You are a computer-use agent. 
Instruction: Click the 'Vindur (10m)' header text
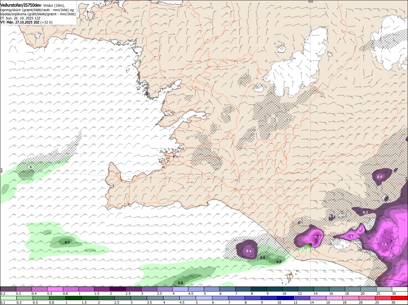(x=54, y=6)
